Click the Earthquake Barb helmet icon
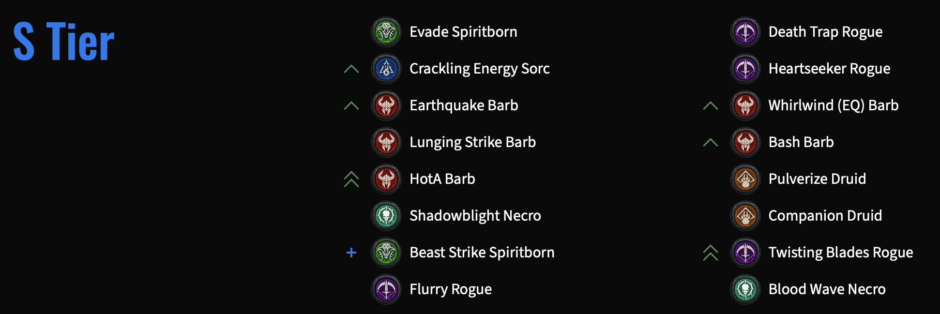 pyautogui.click(x=386, y=105)
